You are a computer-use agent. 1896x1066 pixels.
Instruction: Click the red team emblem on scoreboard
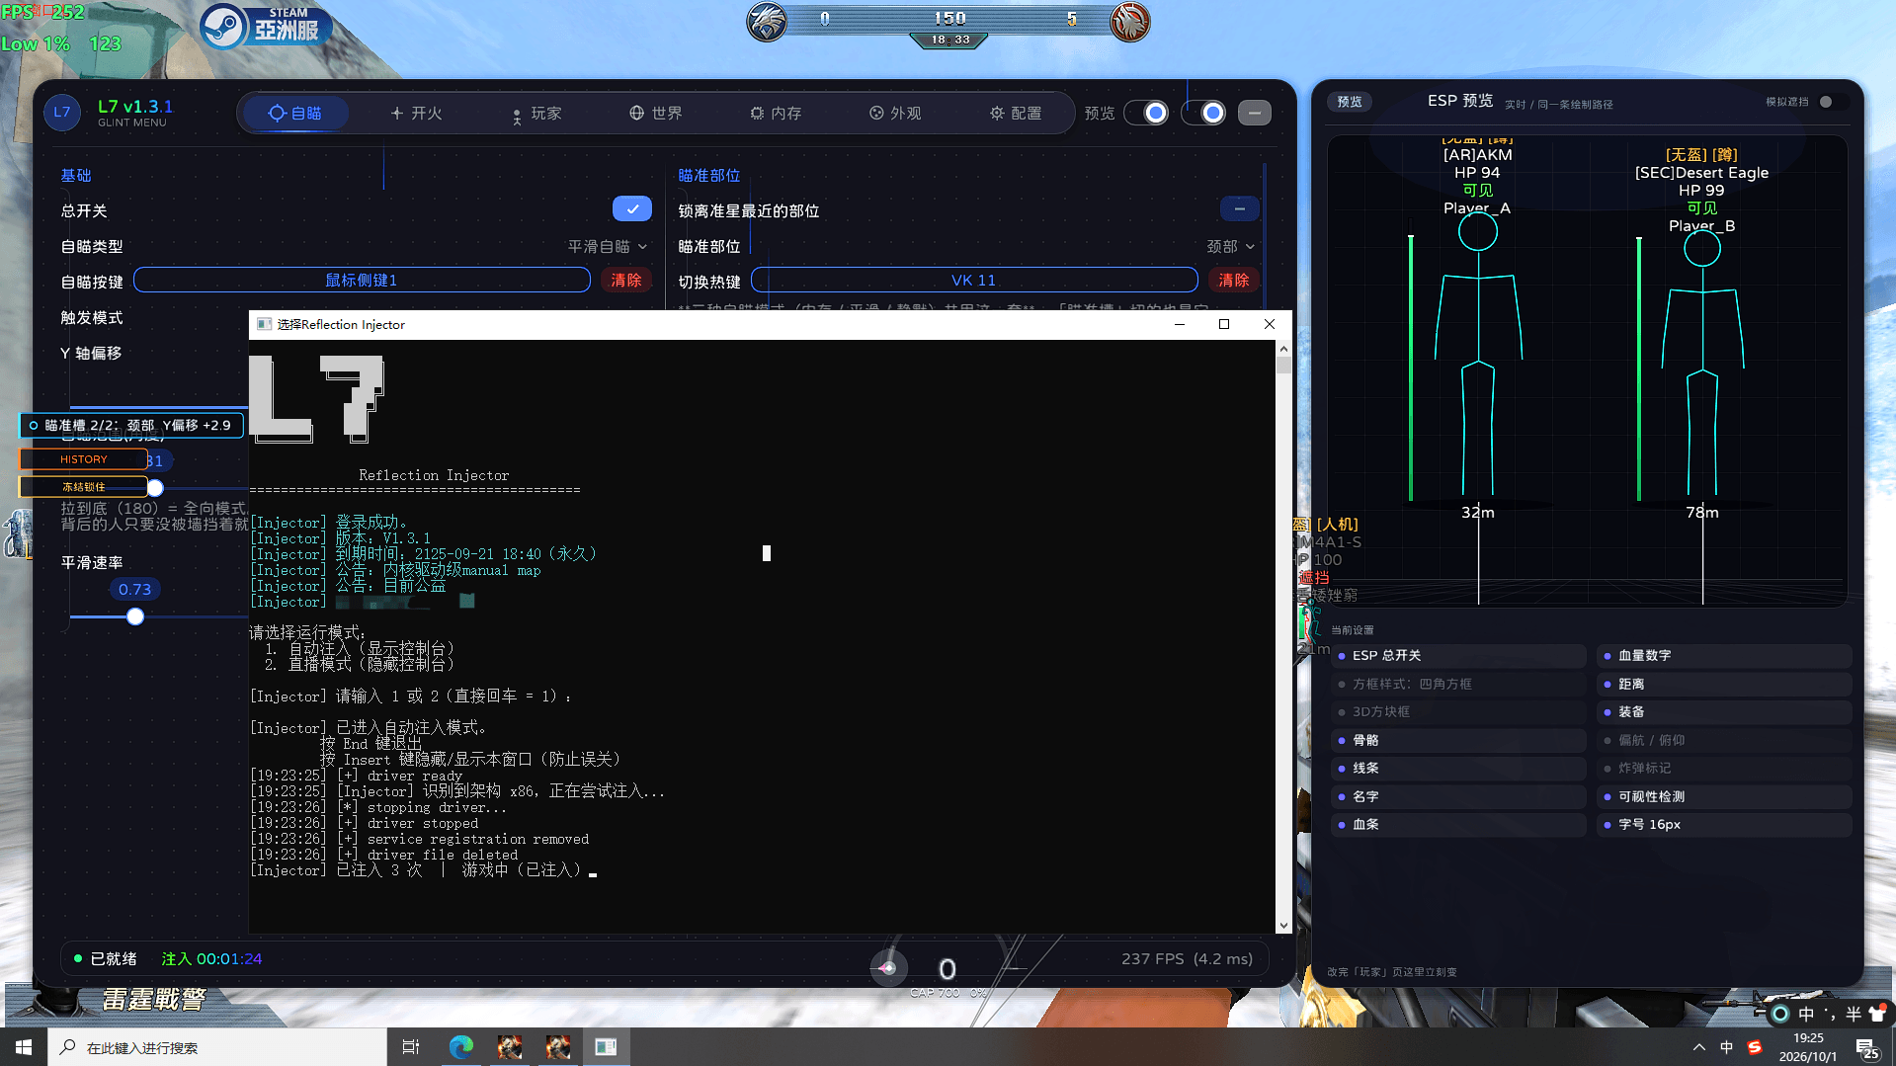click(x=1130, y=22)
